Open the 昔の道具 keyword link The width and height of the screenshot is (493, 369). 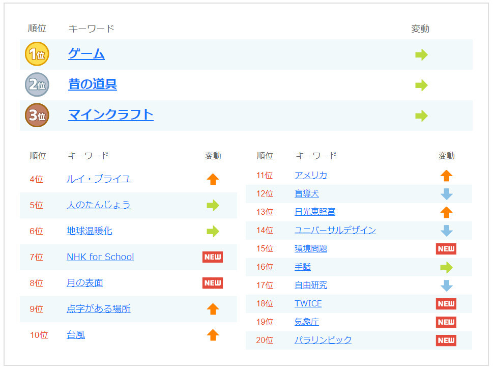[x=93, y=84]
